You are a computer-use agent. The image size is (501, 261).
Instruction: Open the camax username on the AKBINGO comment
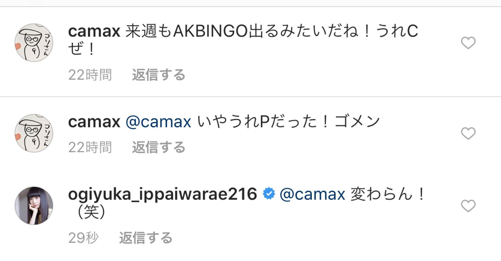coord(94,32)
